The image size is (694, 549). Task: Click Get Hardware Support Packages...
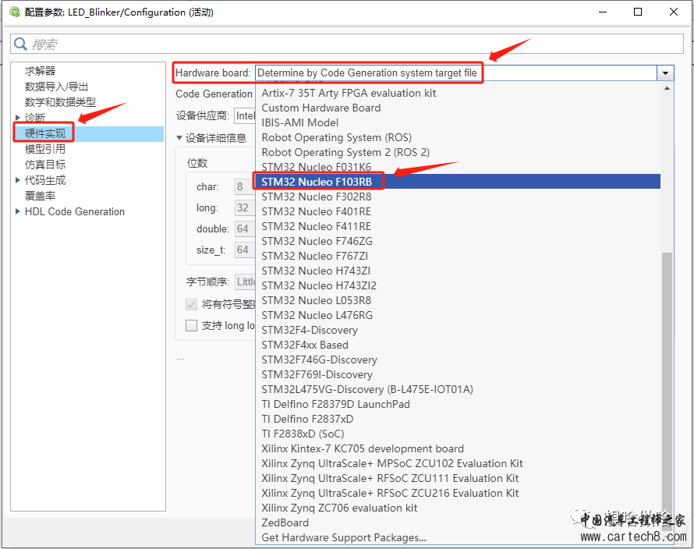point(458,537)
